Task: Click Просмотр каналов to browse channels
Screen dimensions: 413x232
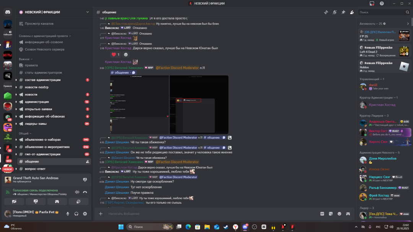Action: [x=39, y=24]
